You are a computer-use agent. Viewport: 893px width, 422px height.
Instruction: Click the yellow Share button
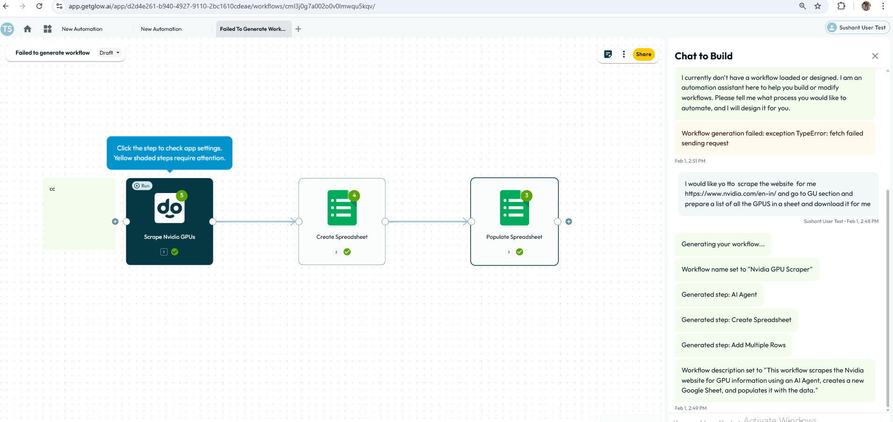click(x=643, y=54)
